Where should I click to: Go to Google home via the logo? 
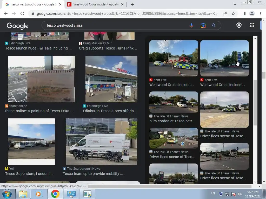[18, 26]
